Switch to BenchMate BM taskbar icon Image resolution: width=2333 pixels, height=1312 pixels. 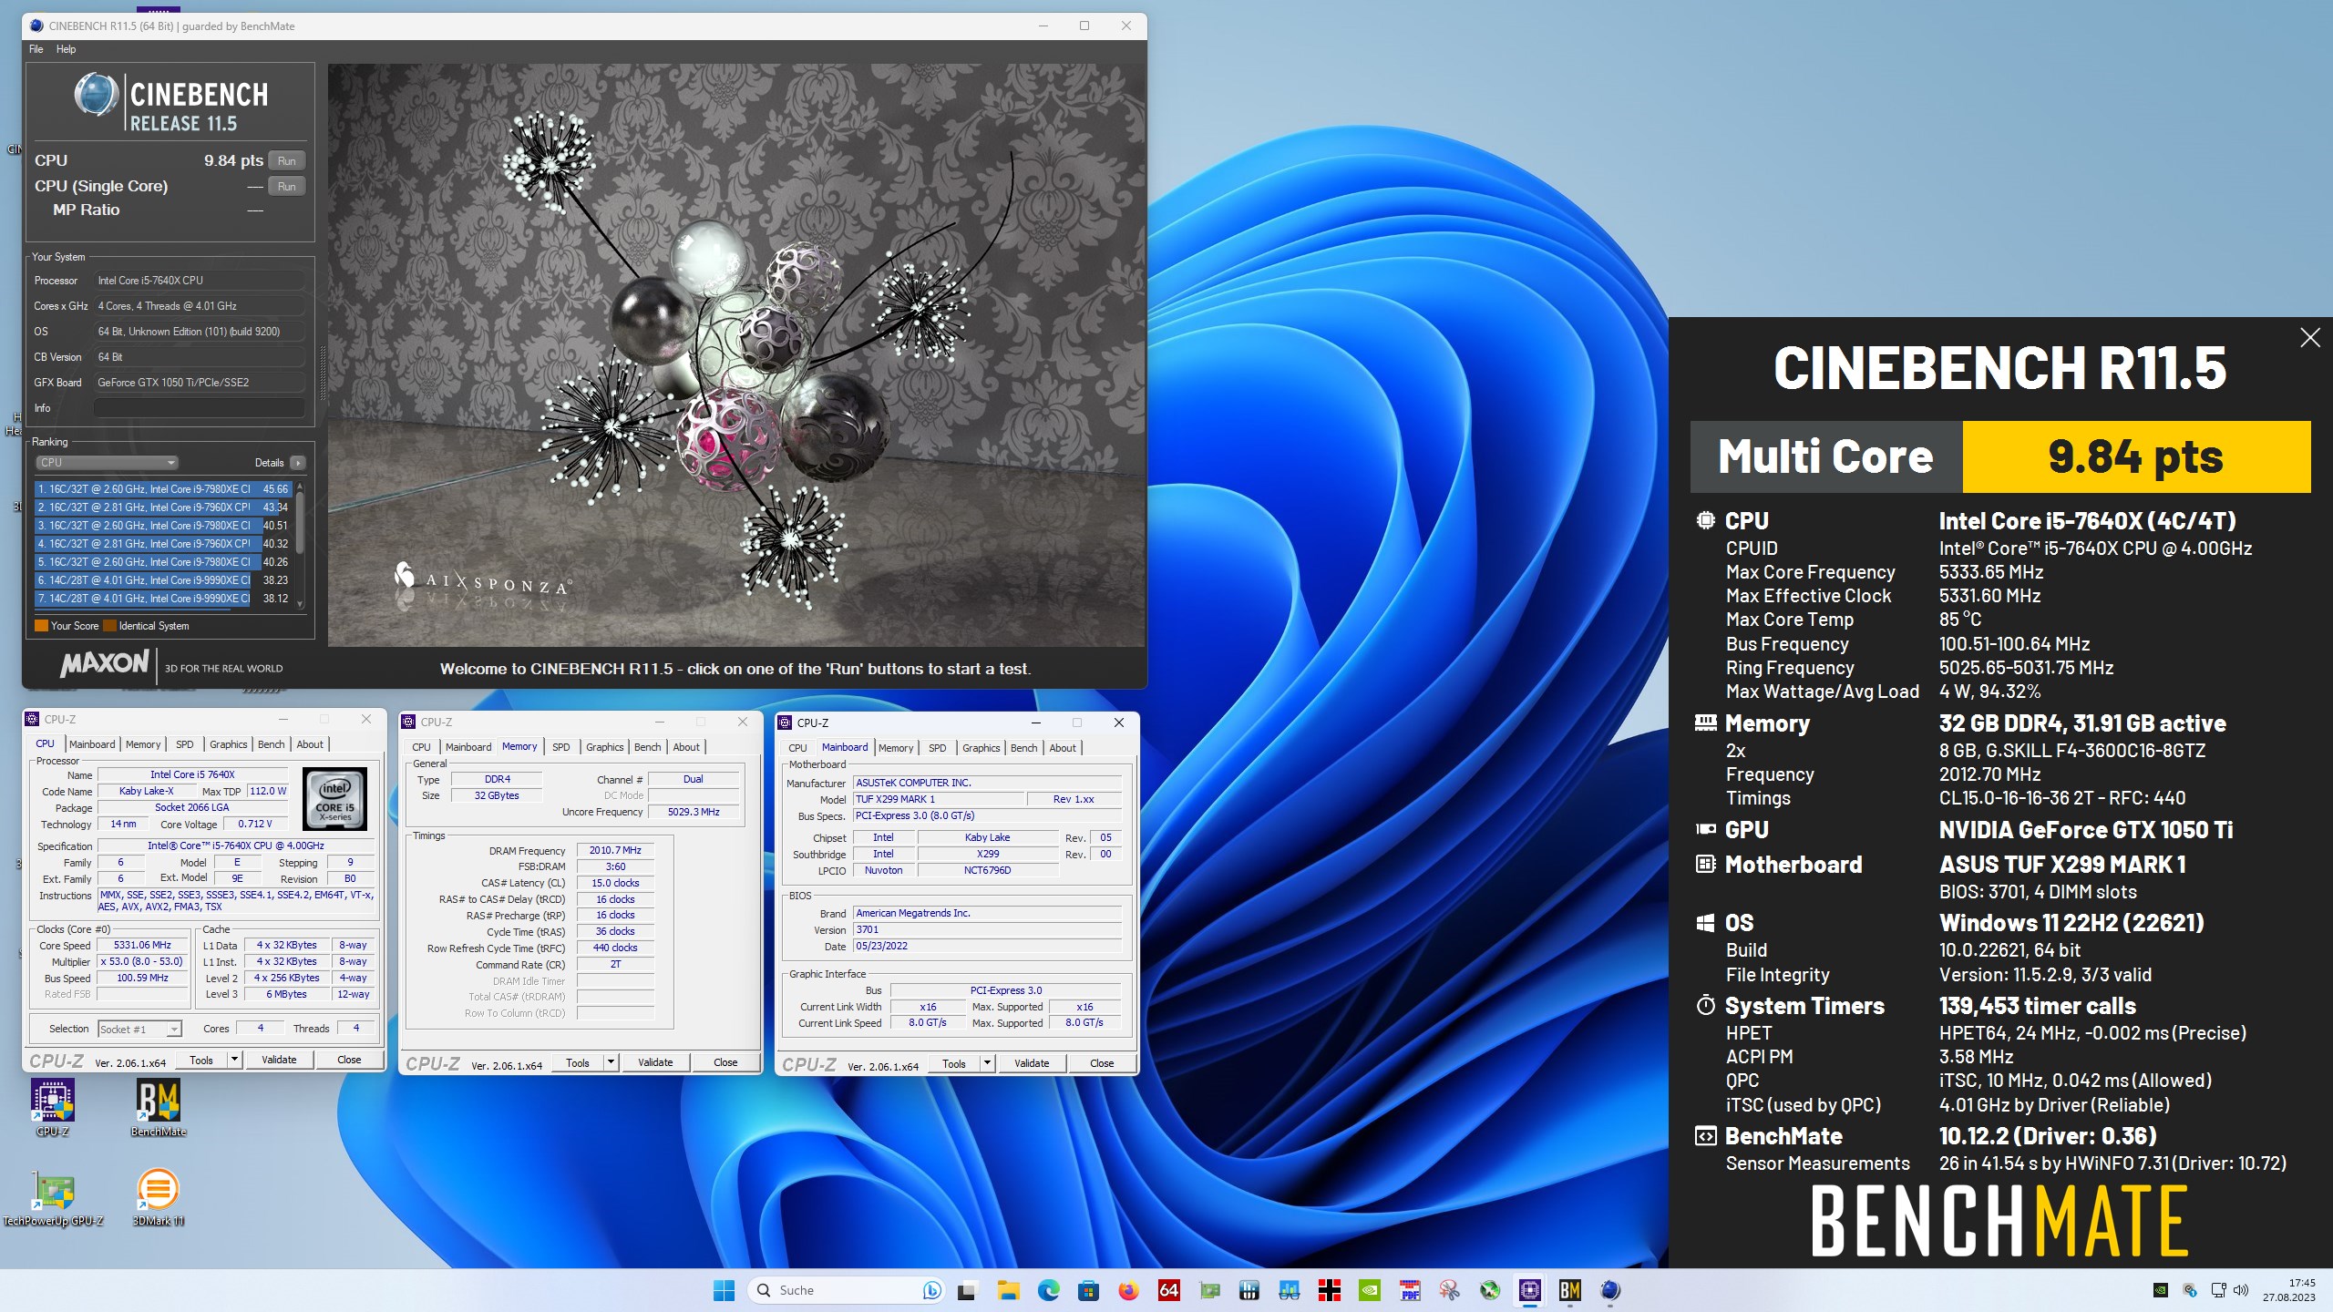[1570, 1290]
